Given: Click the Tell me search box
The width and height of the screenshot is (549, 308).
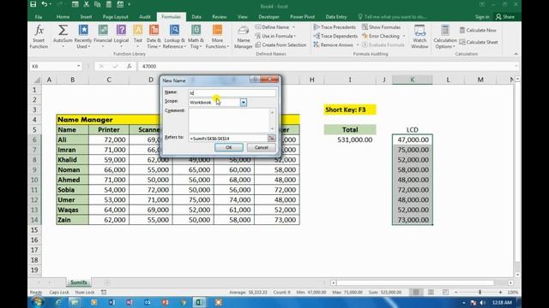Looking at the screenshot, I should tap(392, 17).
